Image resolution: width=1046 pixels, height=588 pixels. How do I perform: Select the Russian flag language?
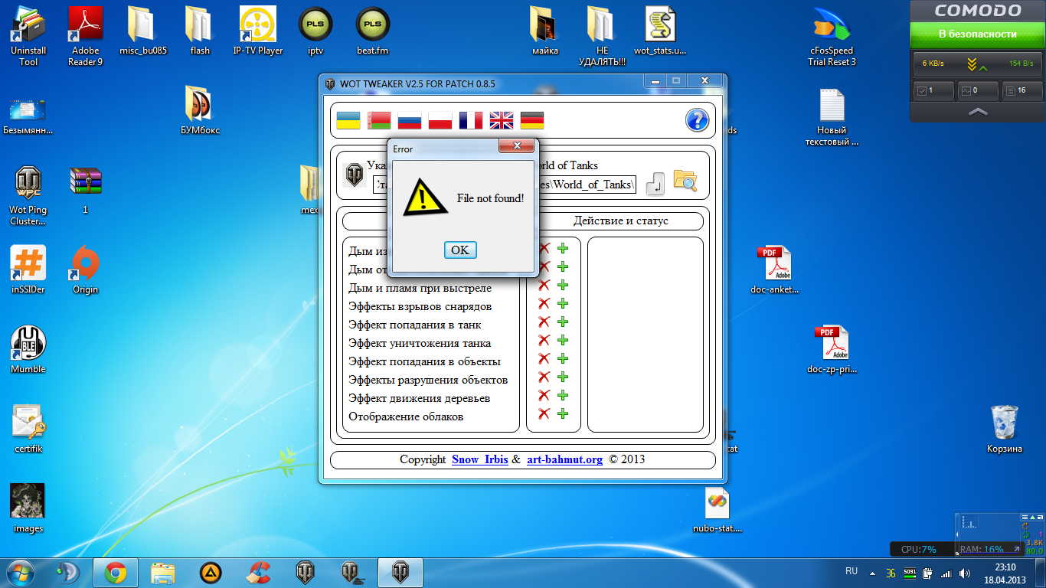410,120
